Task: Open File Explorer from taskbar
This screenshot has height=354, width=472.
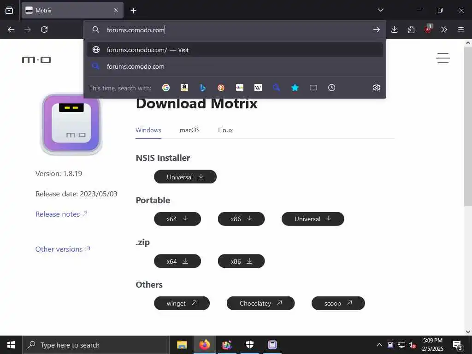Action: coord(182,345)
